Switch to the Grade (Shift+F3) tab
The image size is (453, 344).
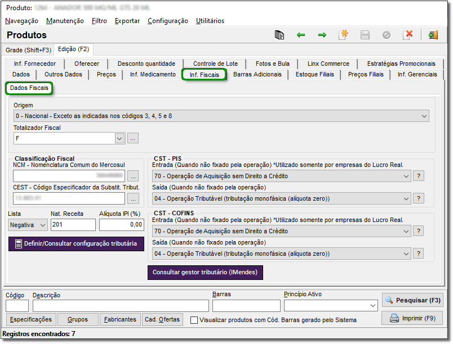click(x=28, y=50)
